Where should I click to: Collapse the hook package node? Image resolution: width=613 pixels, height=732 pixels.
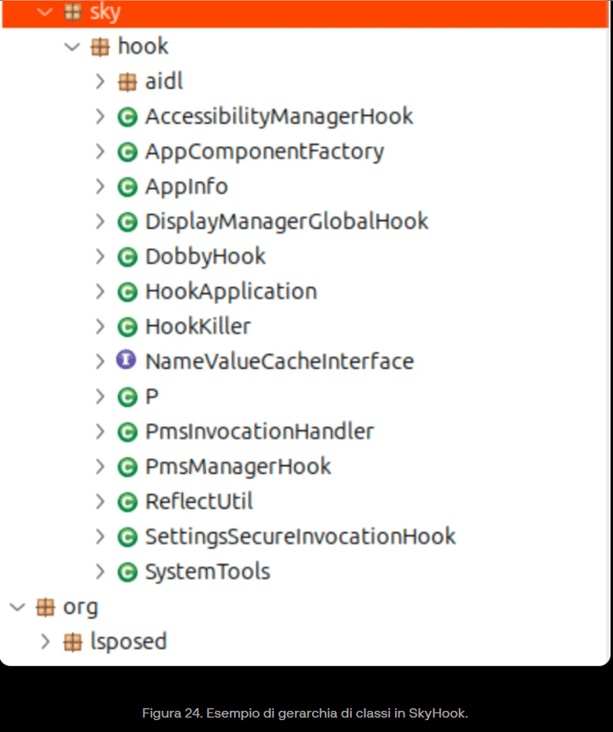pos(72,47)
